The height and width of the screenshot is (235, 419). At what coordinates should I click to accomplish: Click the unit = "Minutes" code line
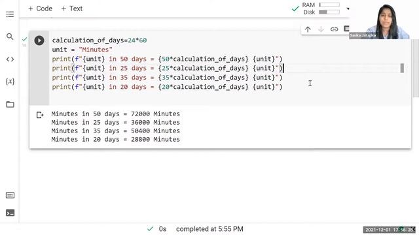[82, 50]
